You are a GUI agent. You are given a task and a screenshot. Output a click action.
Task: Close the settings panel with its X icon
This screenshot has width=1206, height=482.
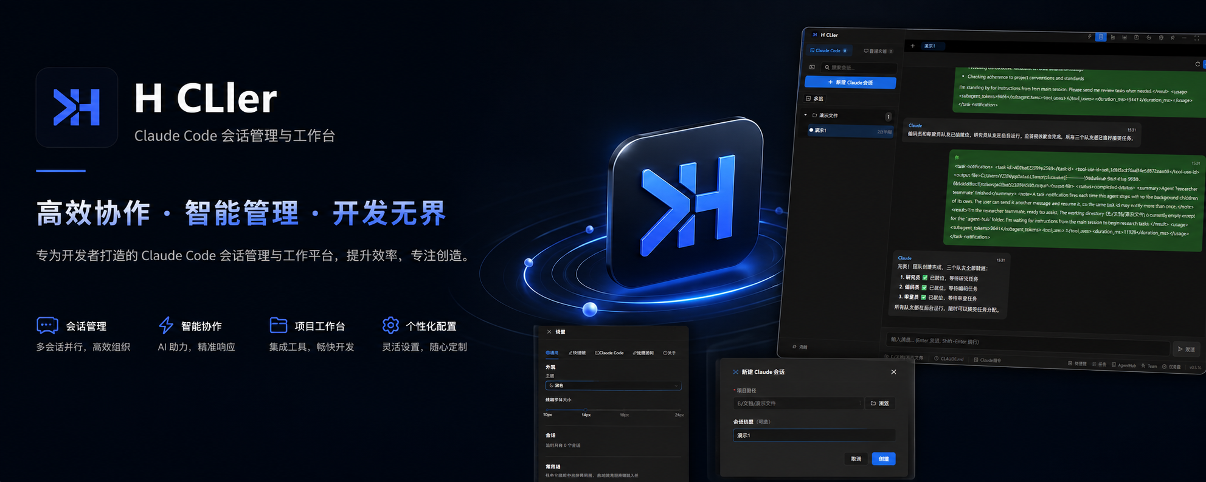(x=549, y=332)
